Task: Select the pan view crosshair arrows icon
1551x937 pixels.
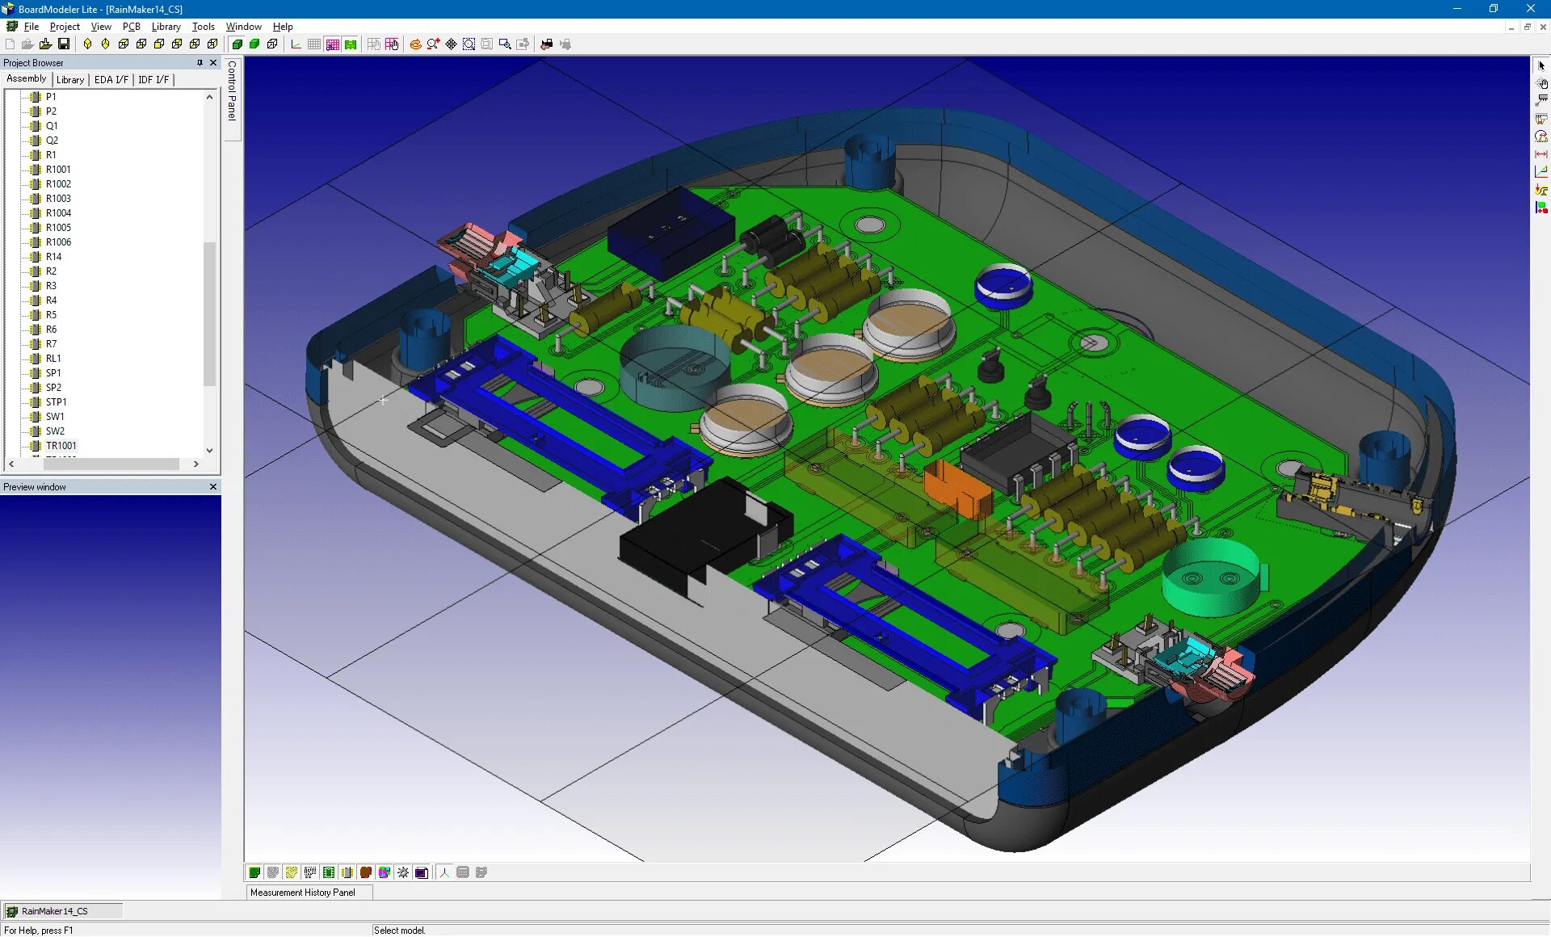Action: [x=451, y=44]
